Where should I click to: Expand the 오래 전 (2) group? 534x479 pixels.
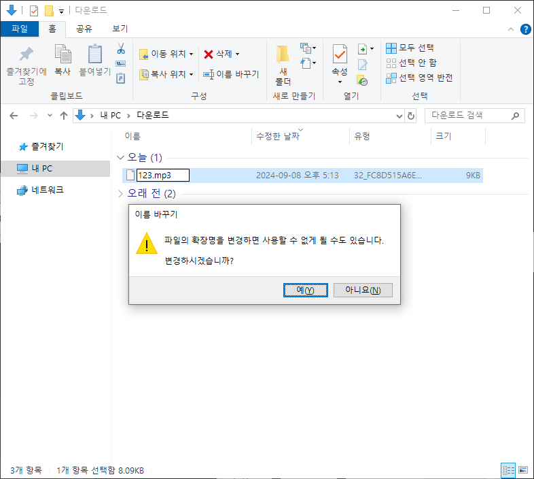pos(120,194)
